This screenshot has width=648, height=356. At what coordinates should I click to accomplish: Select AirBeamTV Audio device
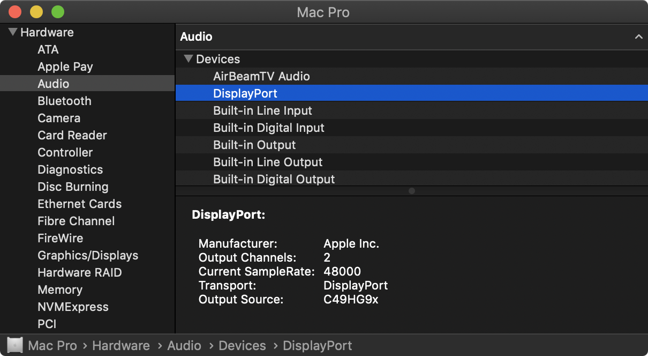(x=261, y=76)
